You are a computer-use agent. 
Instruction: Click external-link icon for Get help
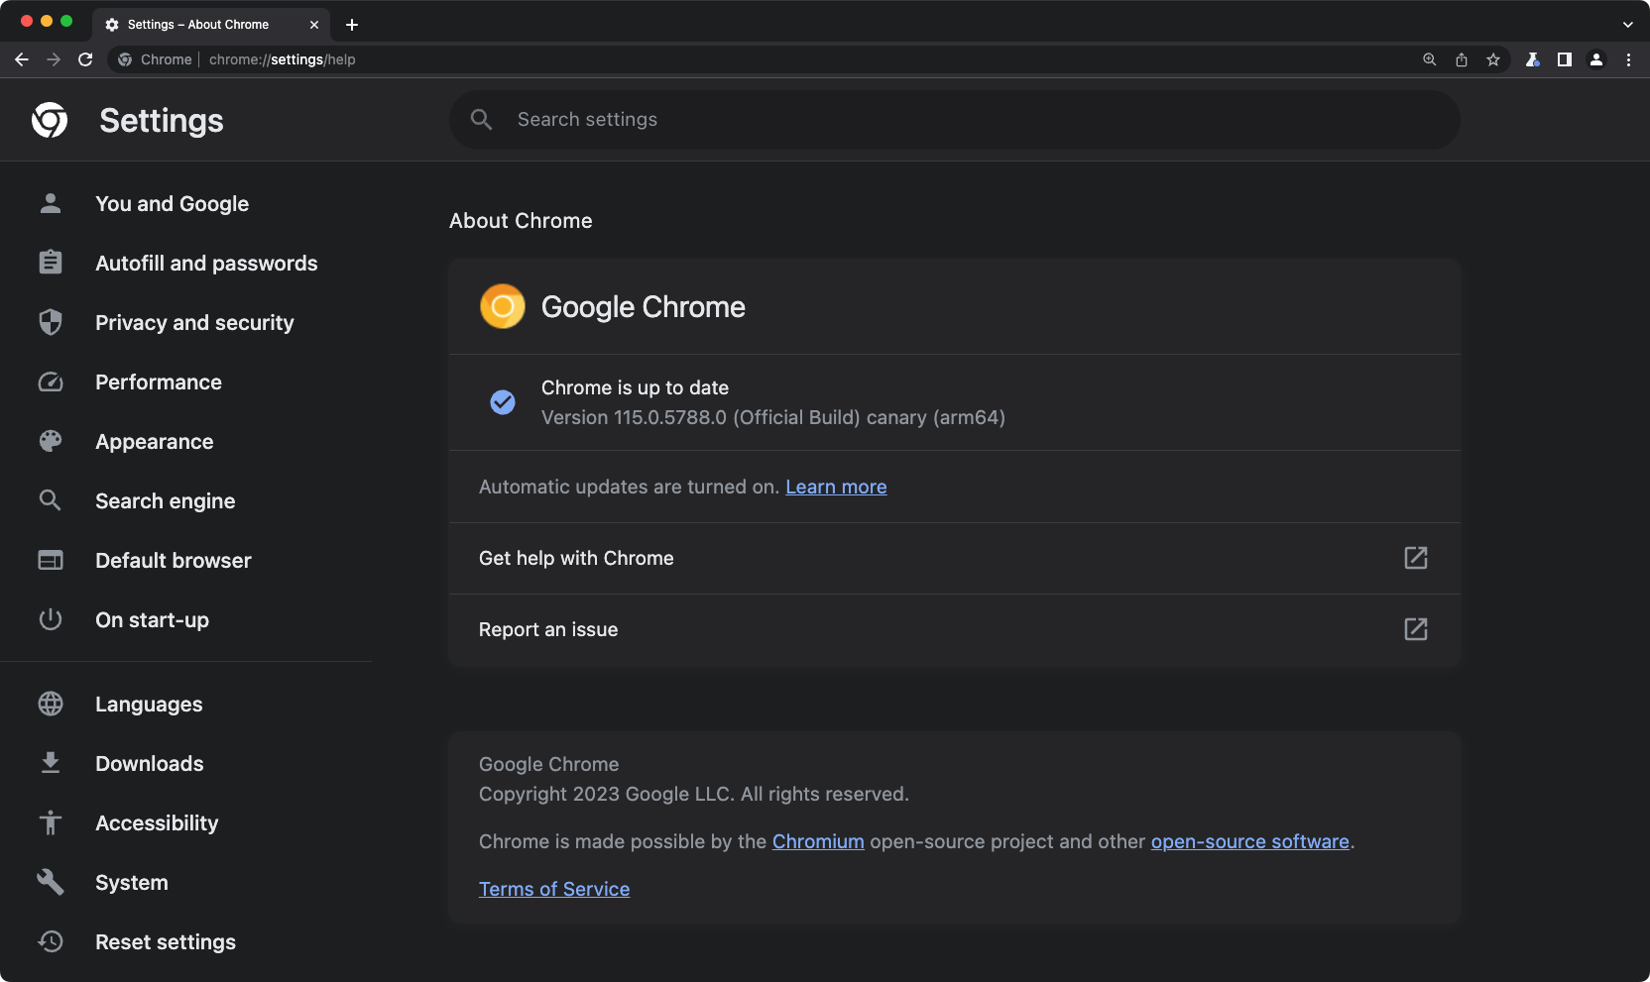(x=1416, y=558)
